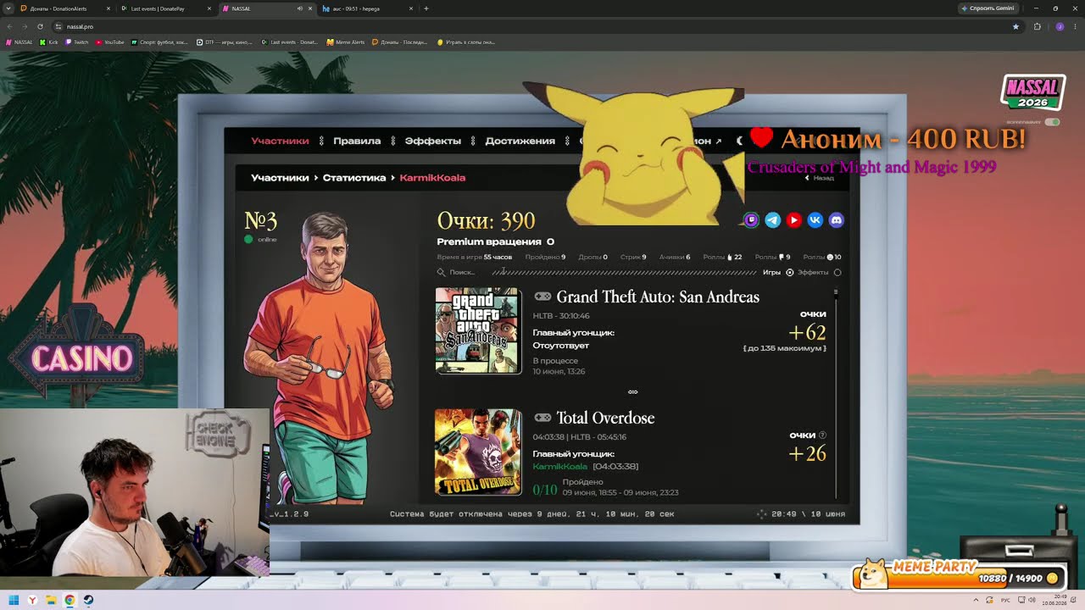Open the Discord social icon
This screenshot has width=1085, height=610.
(x=837, y=220)
